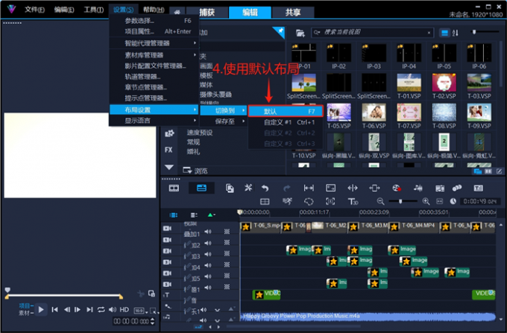Expand the 智能代理管理器 submenu
This screenshot has height=333, width=507.
154,43
